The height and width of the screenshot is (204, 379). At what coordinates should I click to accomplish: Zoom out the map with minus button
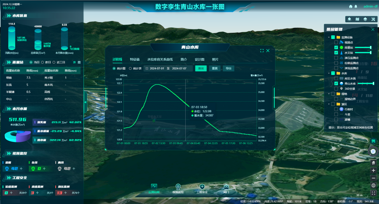click(374, 178)
